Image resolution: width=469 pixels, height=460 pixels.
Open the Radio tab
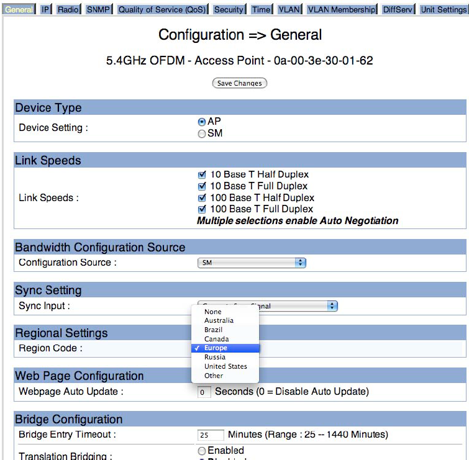click(x=68, y=9)
